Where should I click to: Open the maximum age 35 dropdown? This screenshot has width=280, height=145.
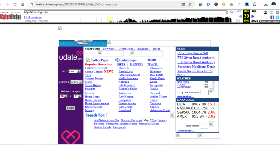77,96
